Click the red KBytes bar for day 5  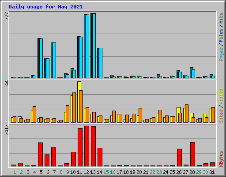[40, 154]
